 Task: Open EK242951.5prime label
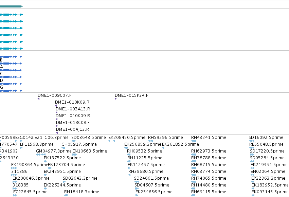(x=62, y=172)
